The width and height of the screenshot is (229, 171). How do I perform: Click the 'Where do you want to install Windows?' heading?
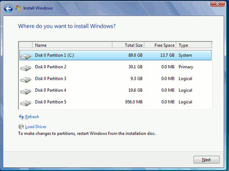67,26
